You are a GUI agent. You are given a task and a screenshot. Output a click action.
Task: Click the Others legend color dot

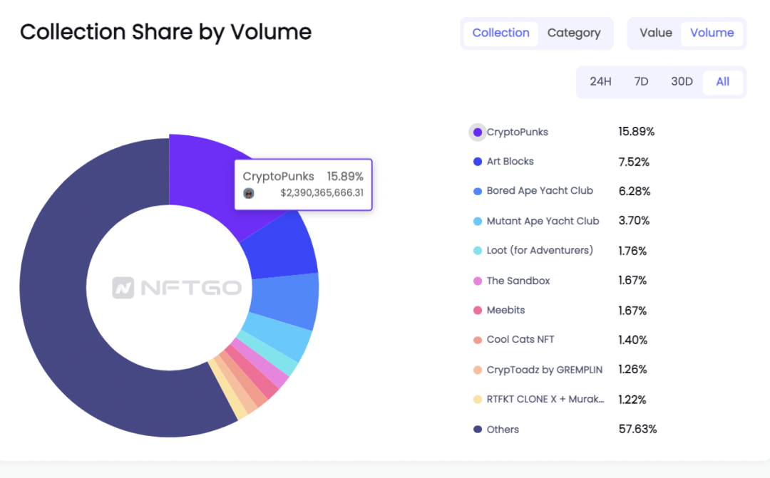tap(477, 430)
